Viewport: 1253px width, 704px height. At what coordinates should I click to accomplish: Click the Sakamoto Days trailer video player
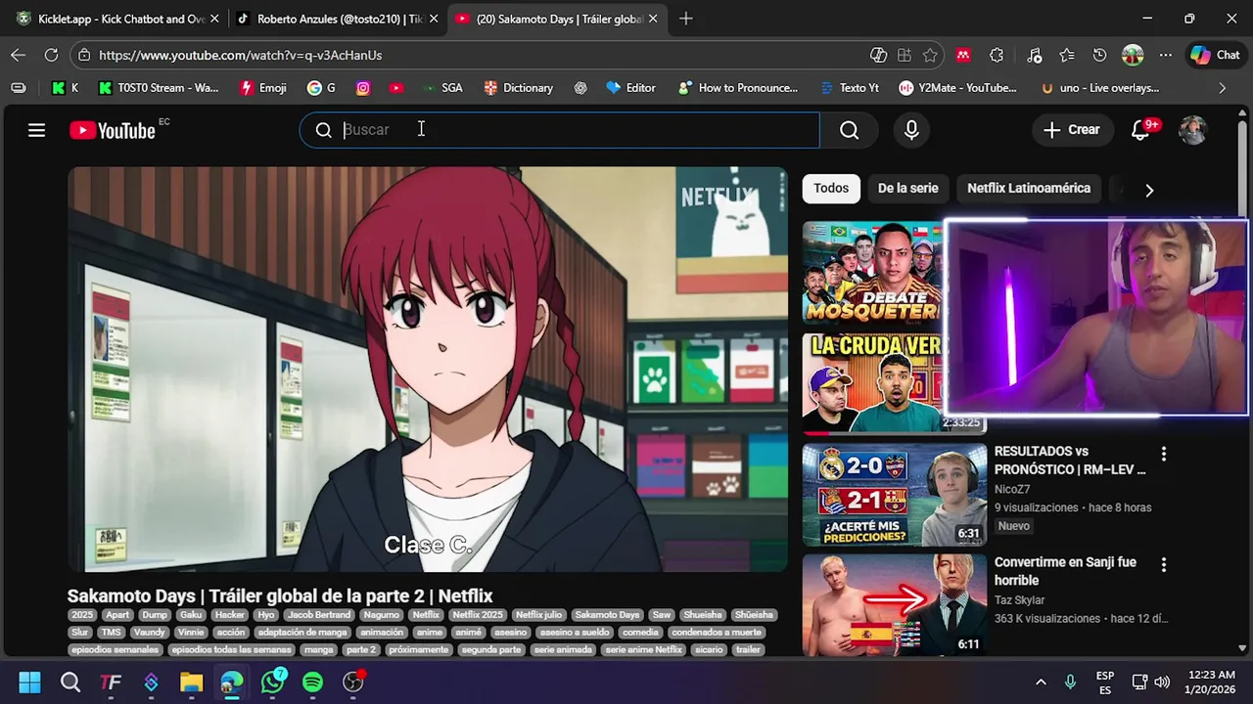[428, 369]
